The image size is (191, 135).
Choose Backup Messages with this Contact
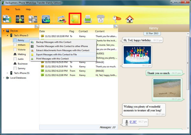(63, 42)
